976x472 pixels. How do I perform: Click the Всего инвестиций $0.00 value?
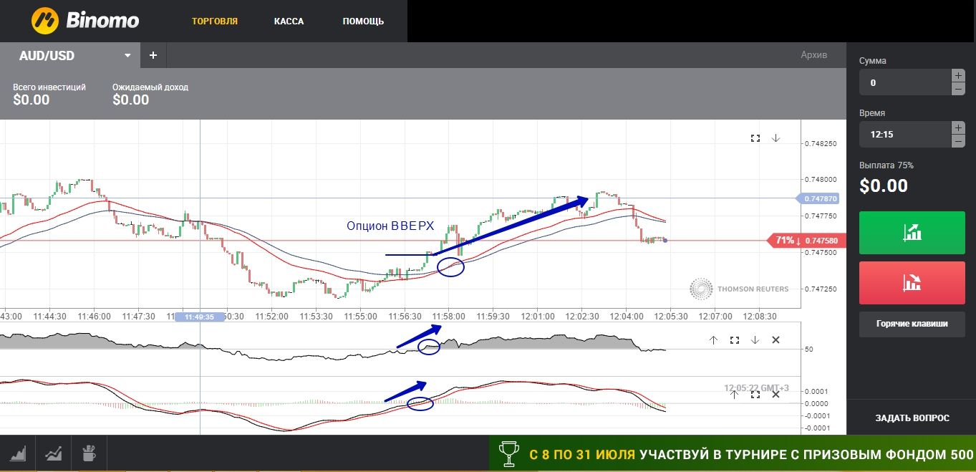pyautogui.click(x=32, y=100)
